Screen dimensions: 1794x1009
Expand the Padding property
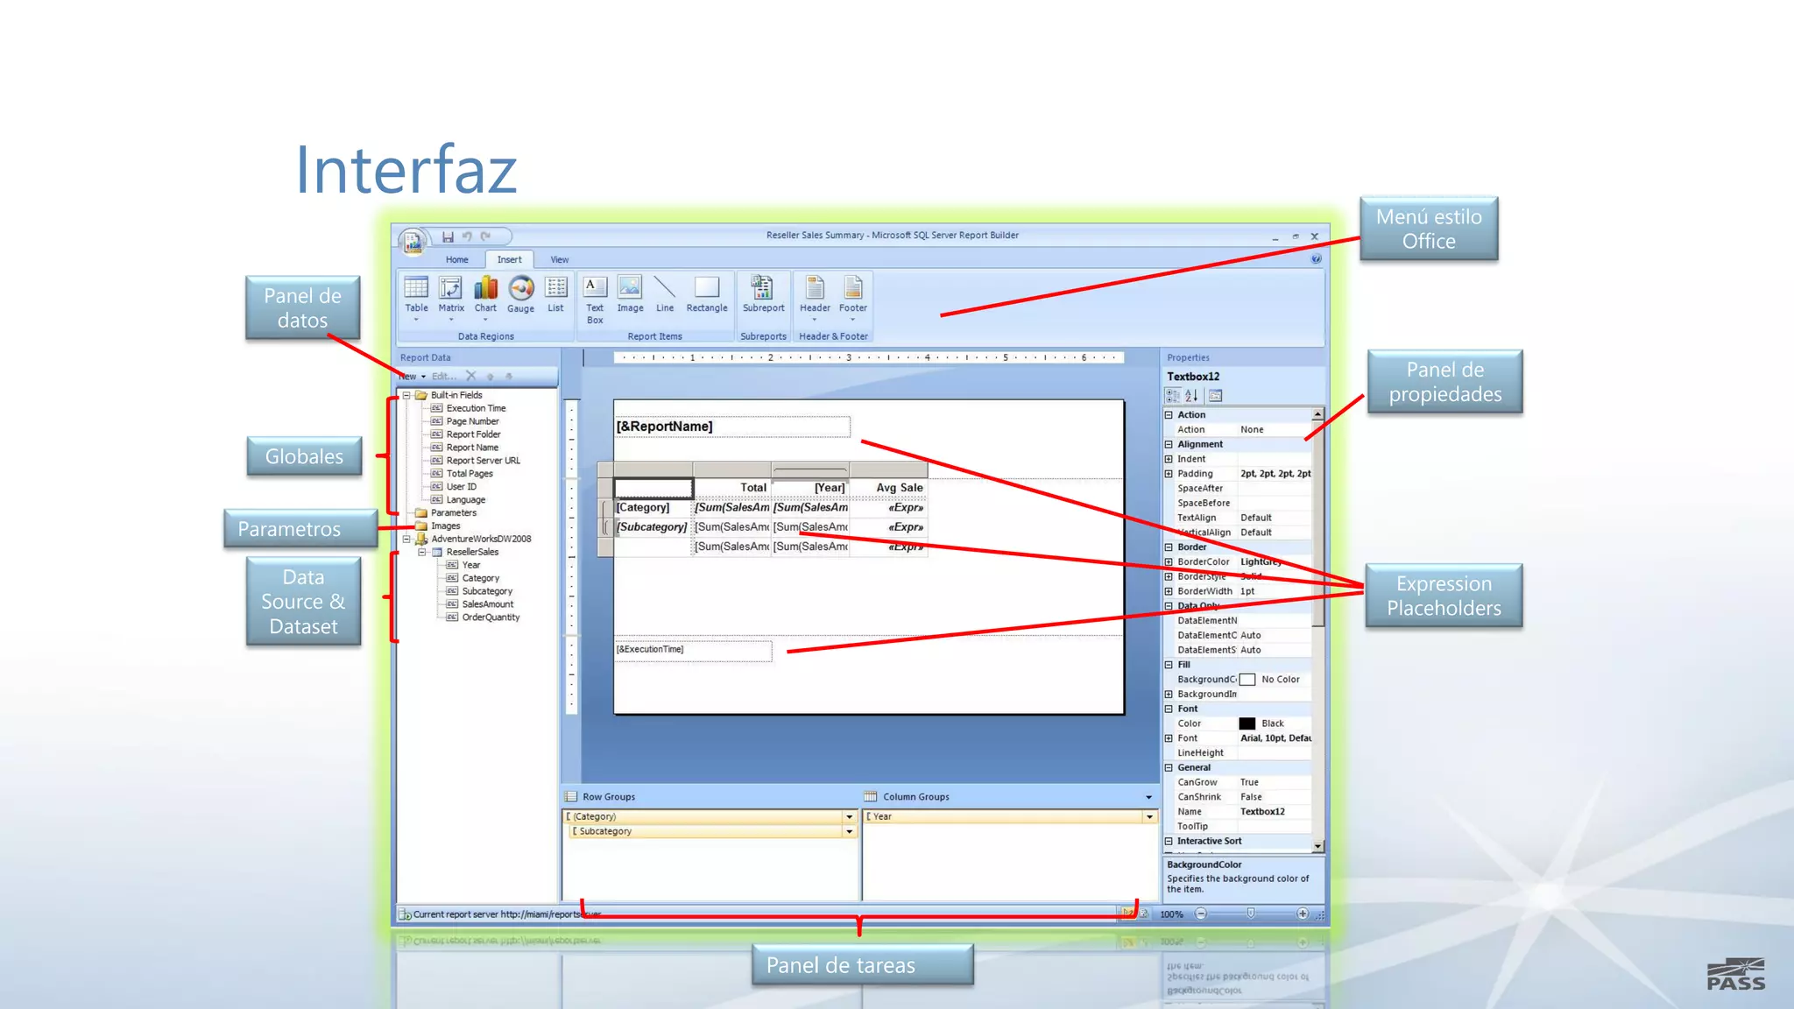coord(1169,474)
